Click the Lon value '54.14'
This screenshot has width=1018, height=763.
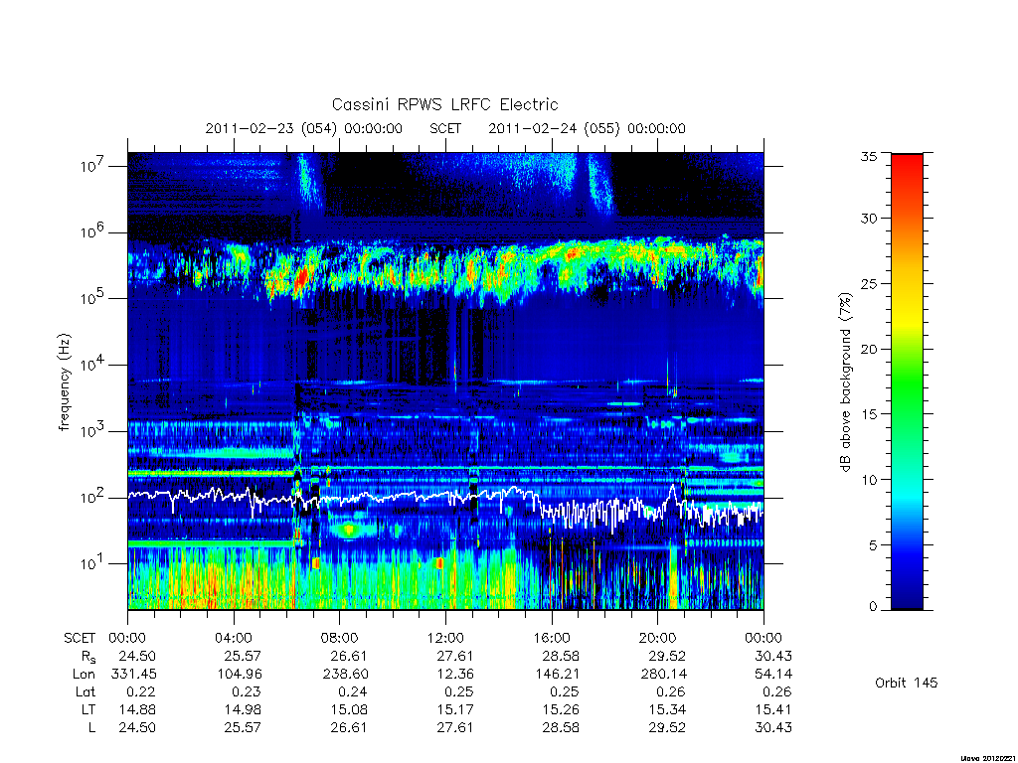click(773, 675)
